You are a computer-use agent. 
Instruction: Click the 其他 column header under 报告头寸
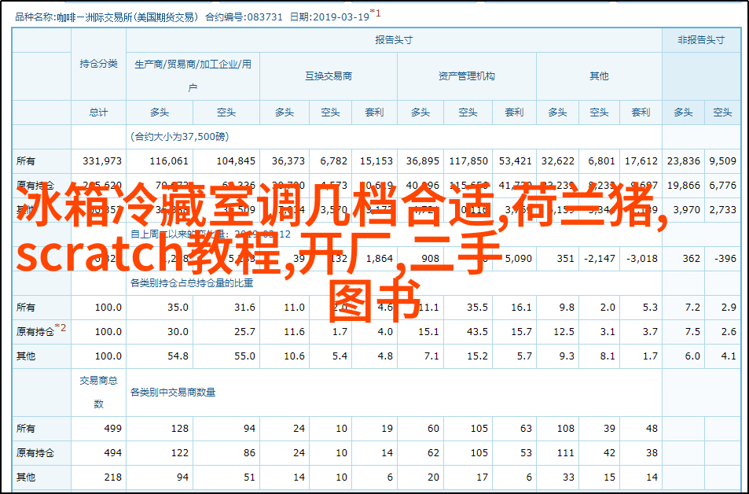(x=599, y=76)
